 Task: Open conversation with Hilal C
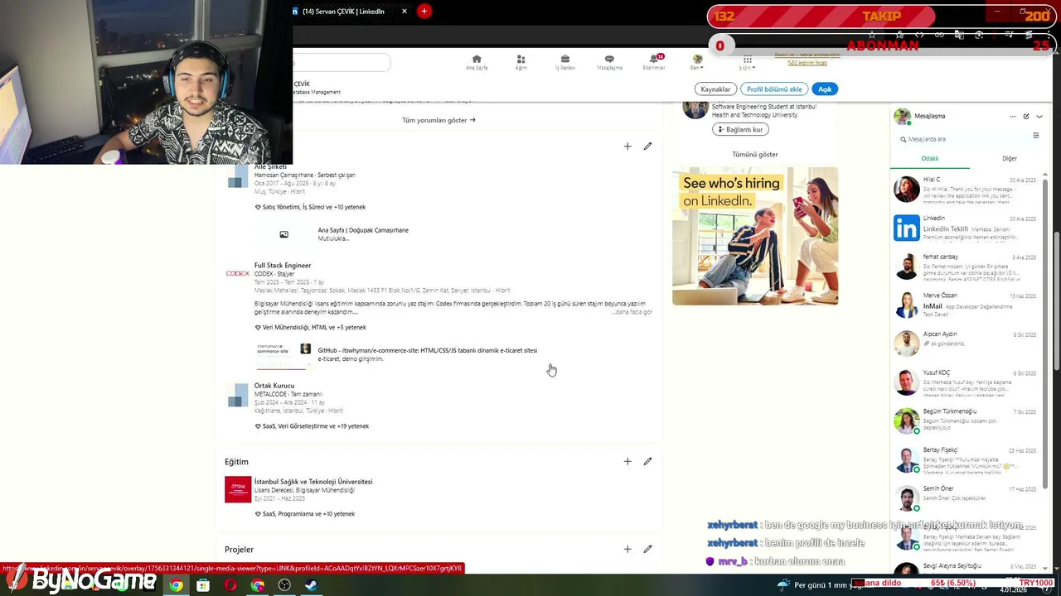tap(966, 190)
